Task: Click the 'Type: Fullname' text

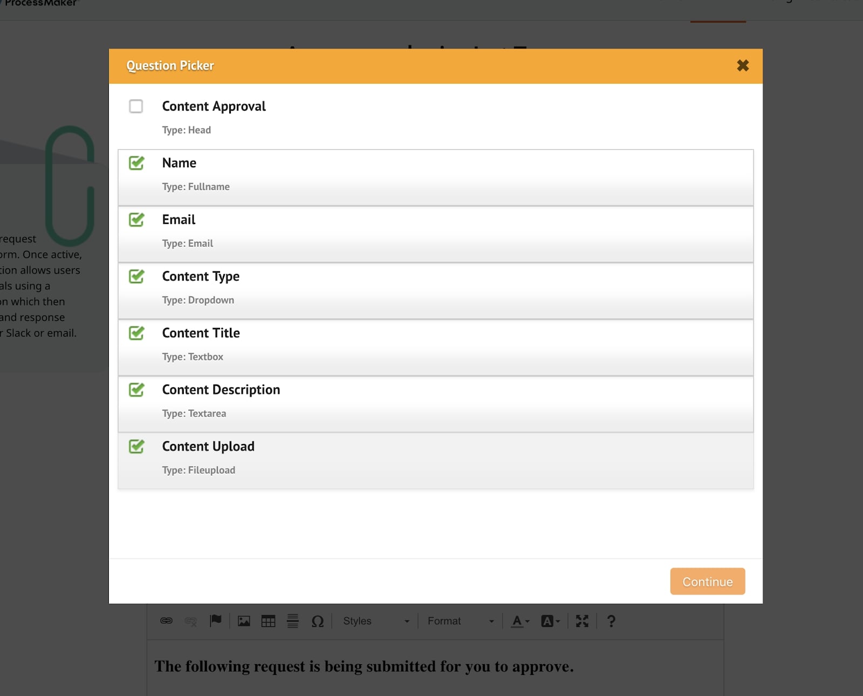Action: click(x=196, y=187)
